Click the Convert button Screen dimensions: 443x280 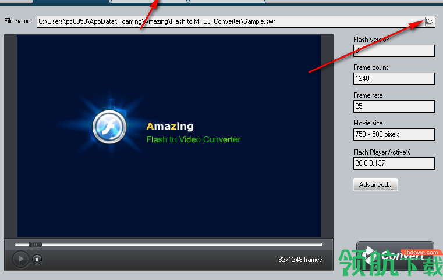(395, 256)
